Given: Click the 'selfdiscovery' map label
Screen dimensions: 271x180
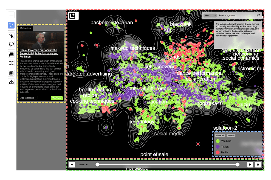Looking at the screenshot, I should tap(159, 67).
